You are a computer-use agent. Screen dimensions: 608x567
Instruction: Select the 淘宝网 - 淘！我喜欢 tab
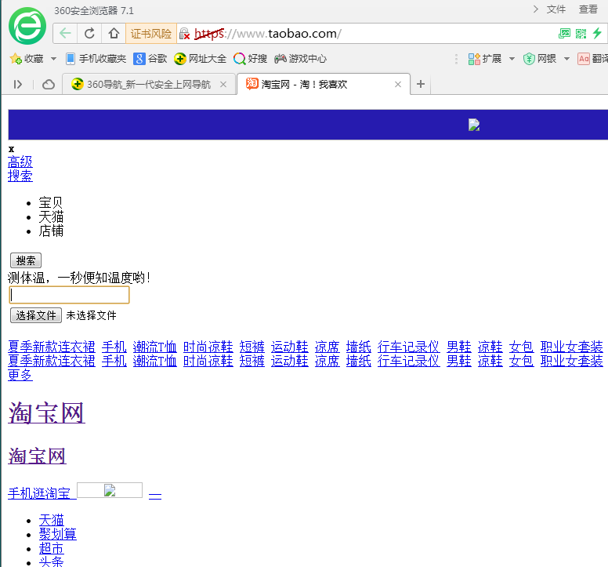[323, 84]
